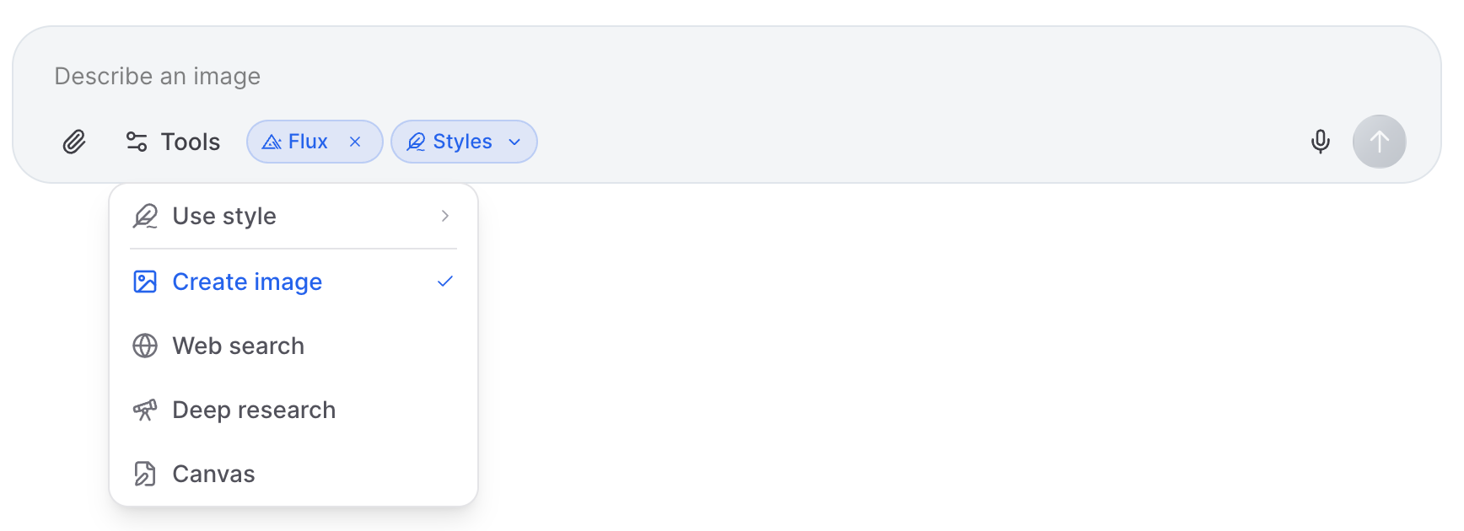Open the Styles chip dropdown
Screen dimensions: 1464x531
[461, 142]
